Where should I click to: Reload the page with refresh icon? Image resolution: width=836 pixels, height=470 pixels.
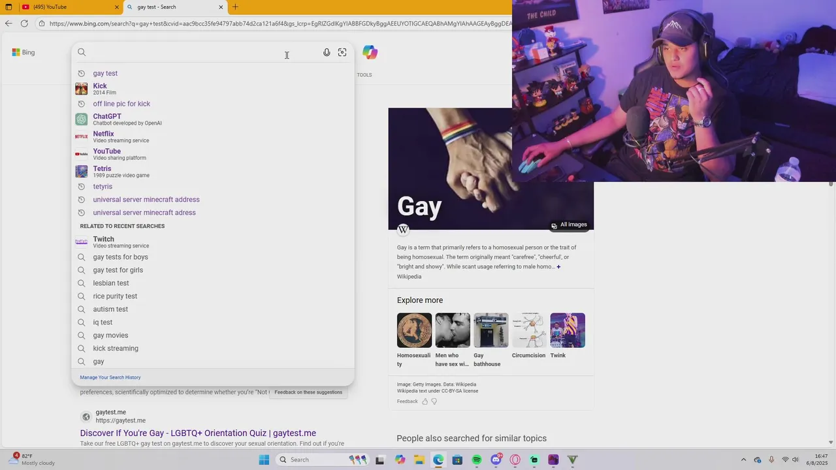tap(24, 23)
